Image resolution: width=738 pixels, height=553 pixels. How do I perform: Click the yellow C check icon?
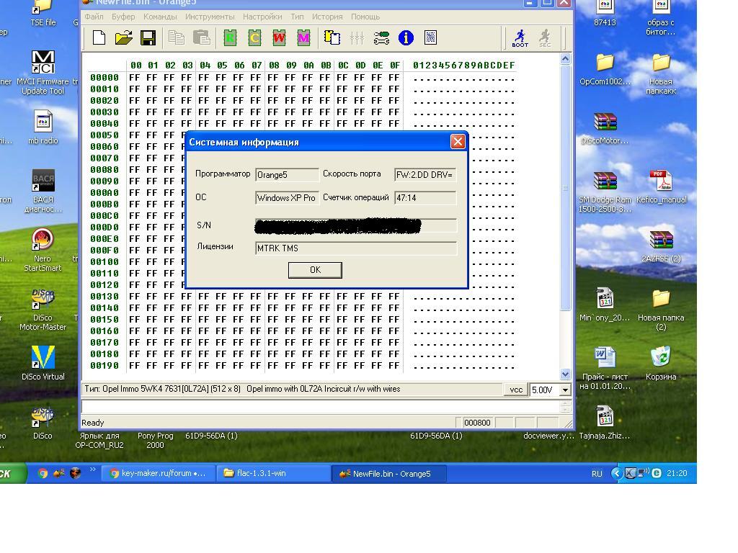[x=254, y=37]
